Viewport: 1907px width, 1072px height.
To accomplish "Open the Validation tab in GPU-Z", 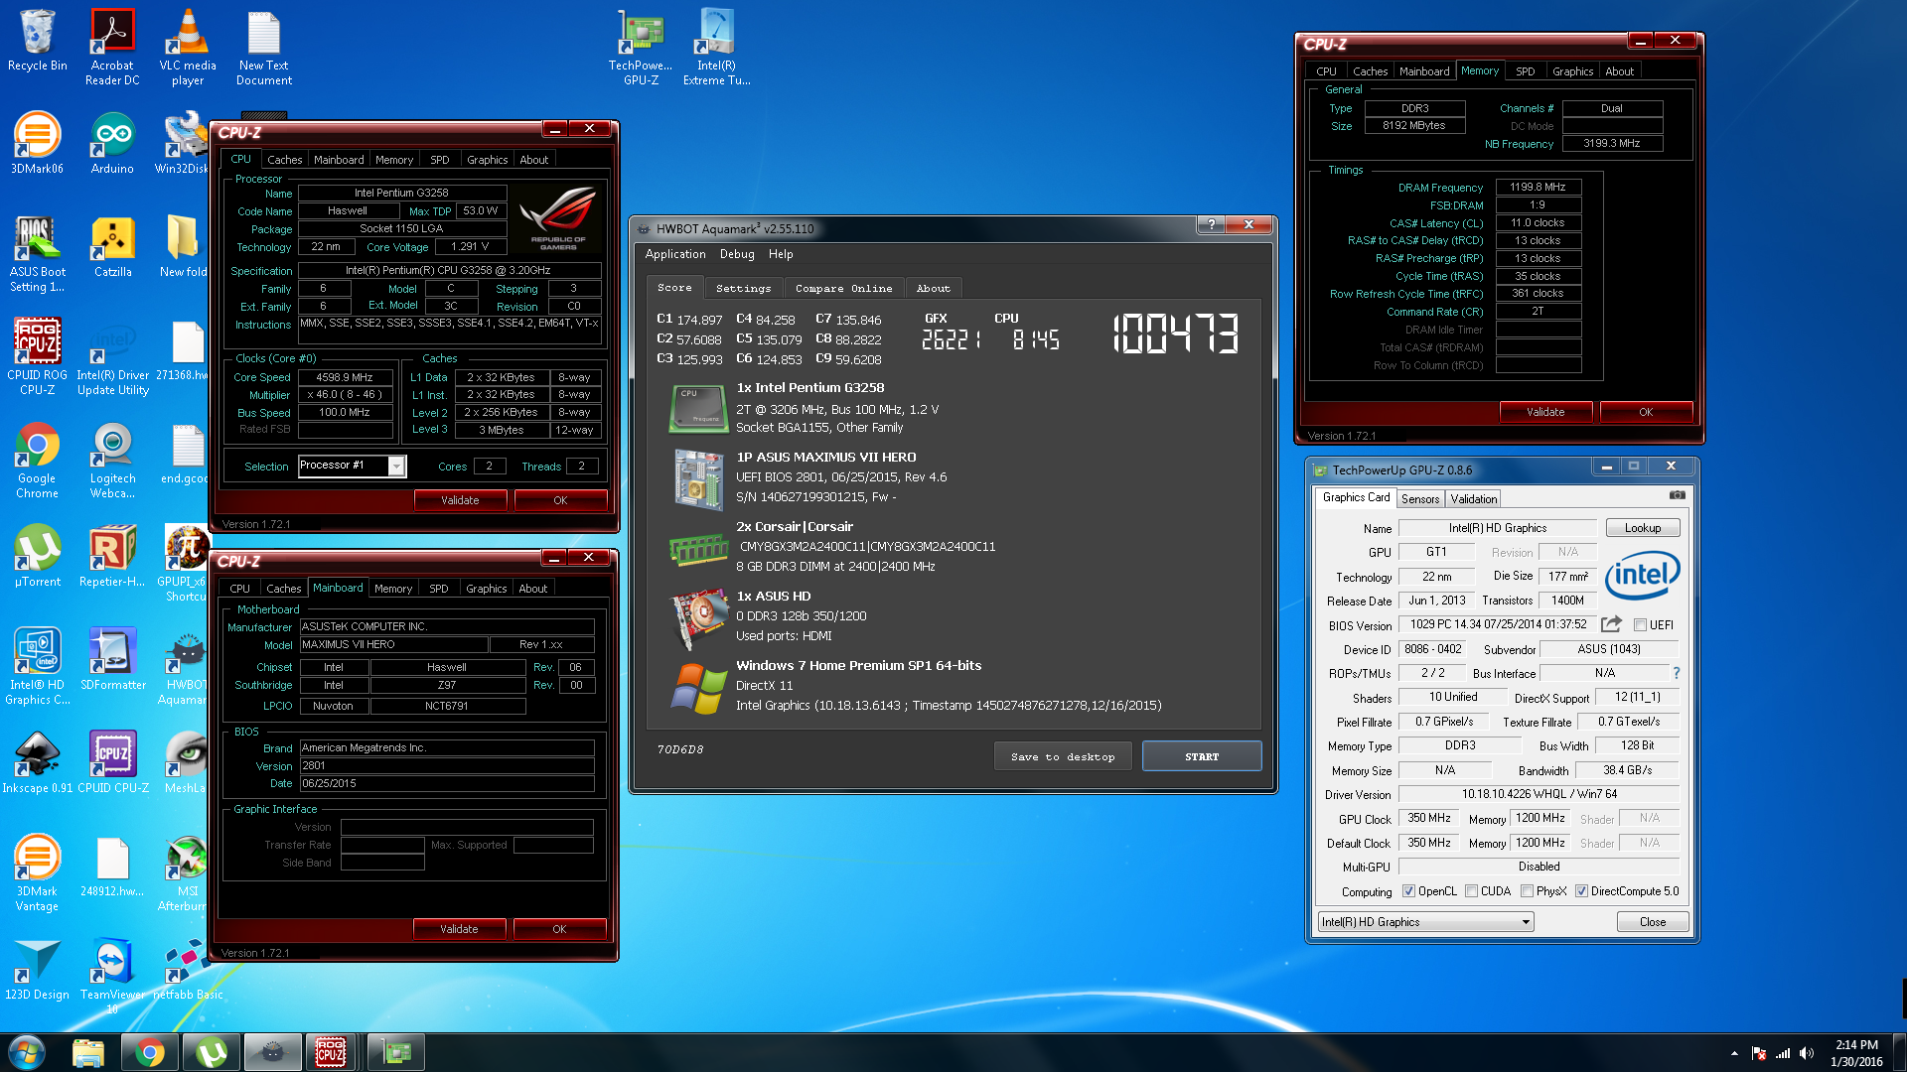I will point(1473,499).
